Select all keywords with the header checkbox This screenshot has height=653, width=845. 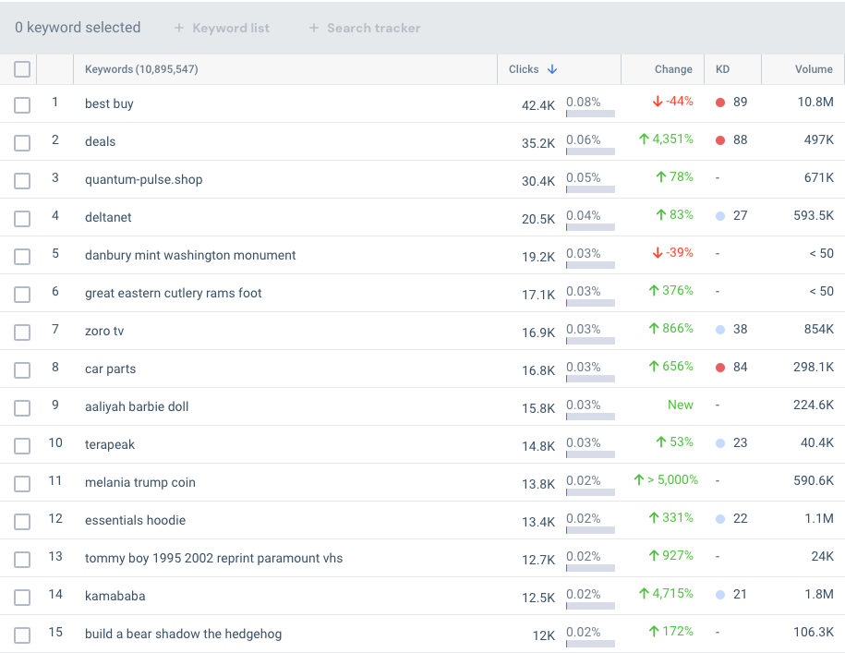coord(22,68)
